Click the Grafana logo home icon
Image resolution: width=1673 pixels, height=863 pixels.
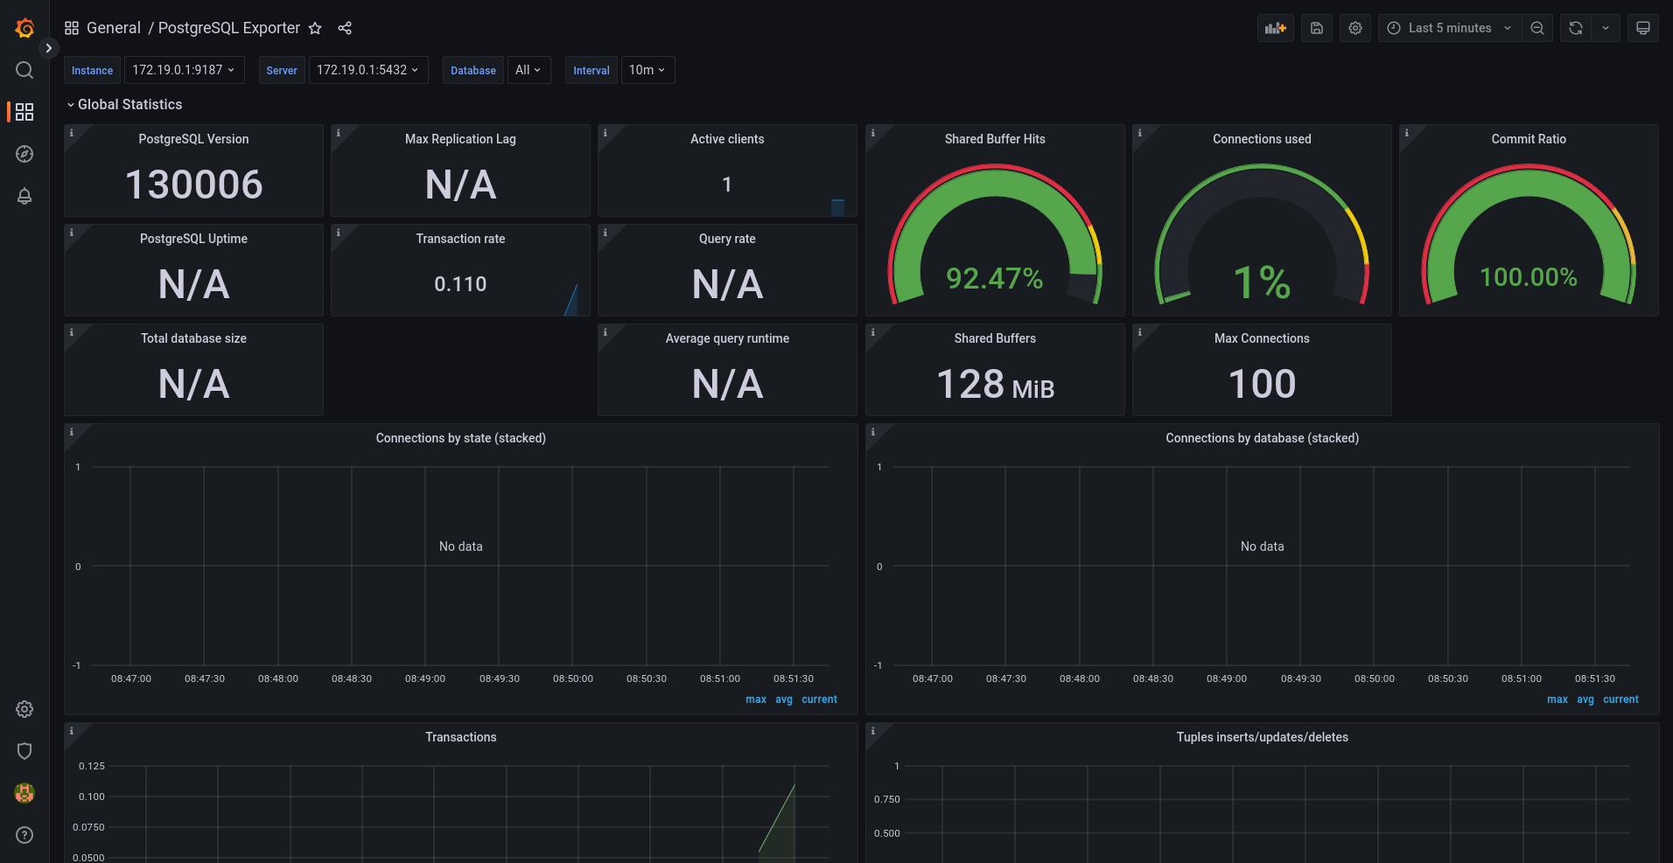tap(24, 28)
